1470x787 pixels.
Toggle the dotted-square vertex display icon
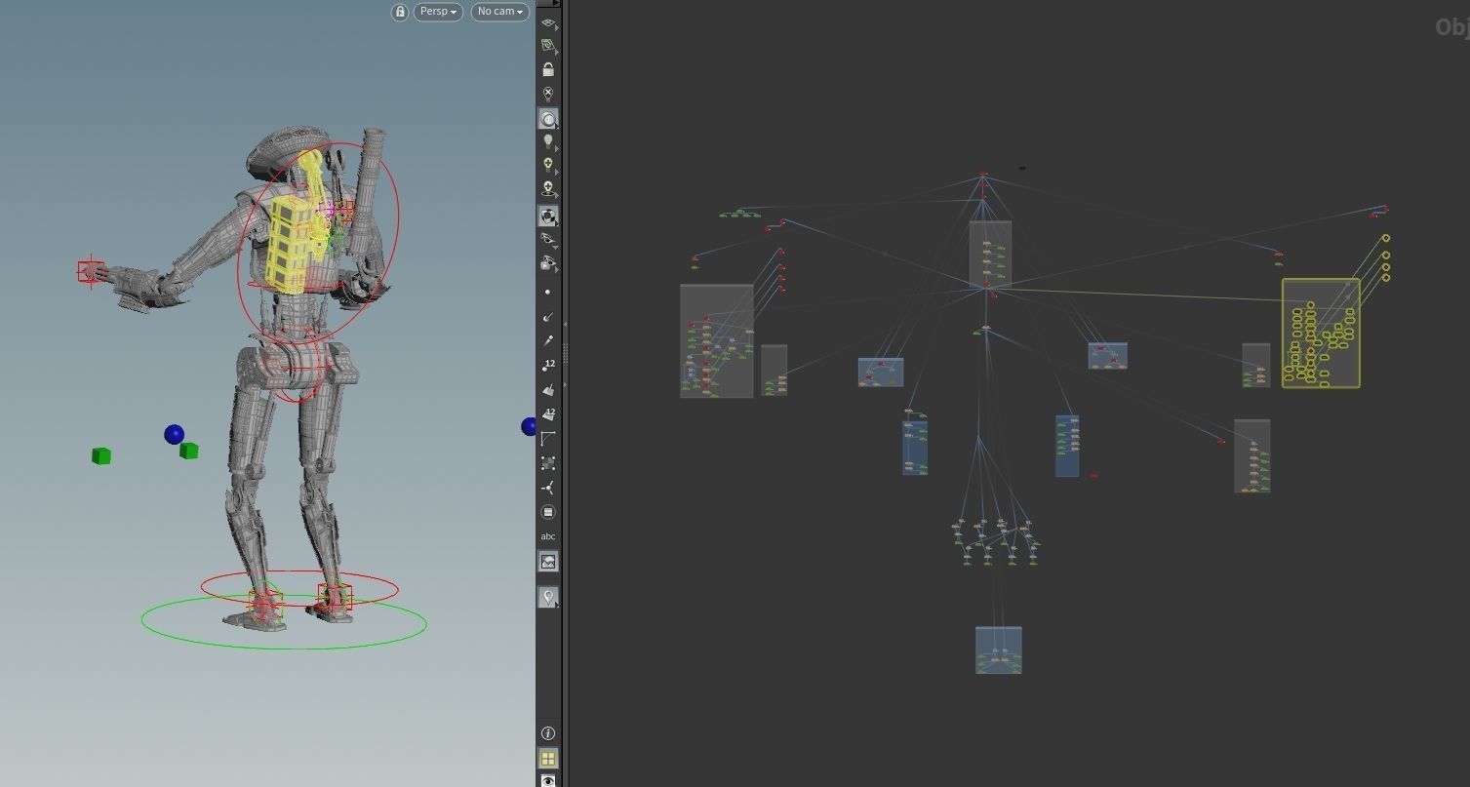[x=548, y=463]
